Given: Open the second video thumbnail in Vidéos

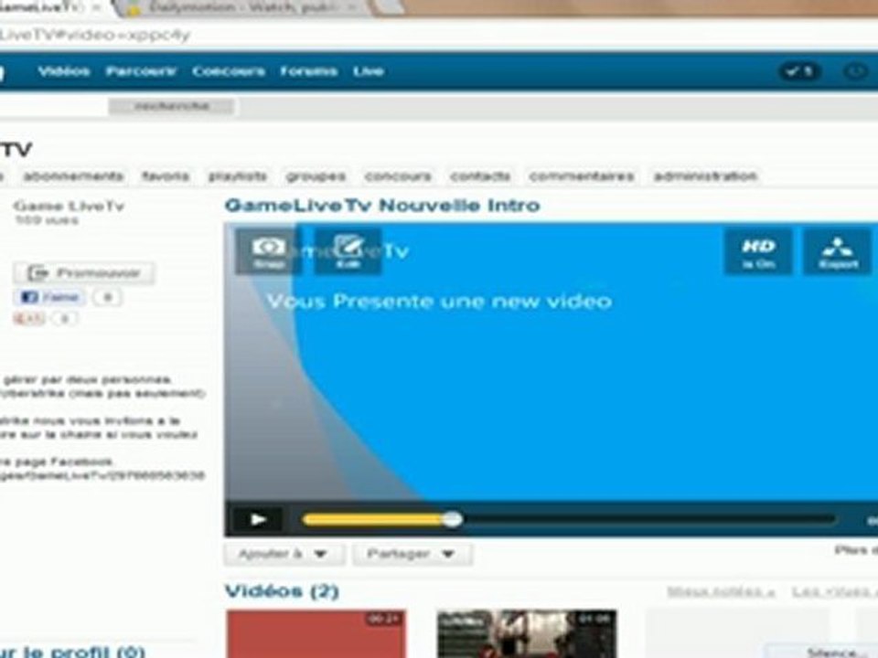Looking at the screenshot, I should (x=527, y=634).
